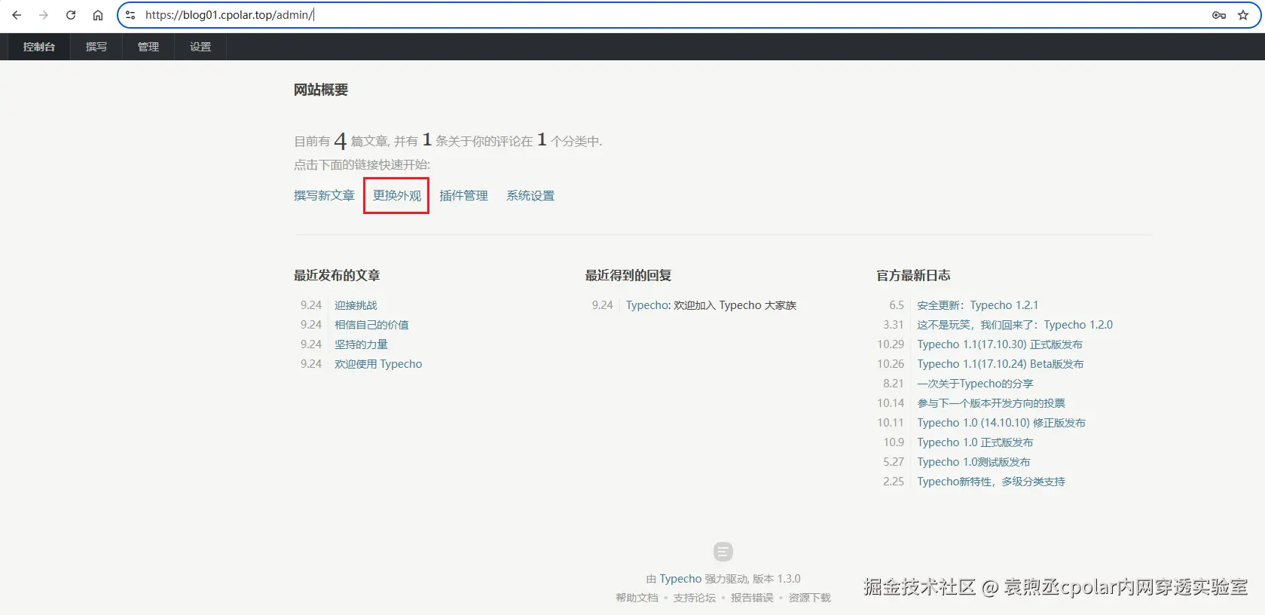Open the article 相信自己的价值

(x=371, y=325)
